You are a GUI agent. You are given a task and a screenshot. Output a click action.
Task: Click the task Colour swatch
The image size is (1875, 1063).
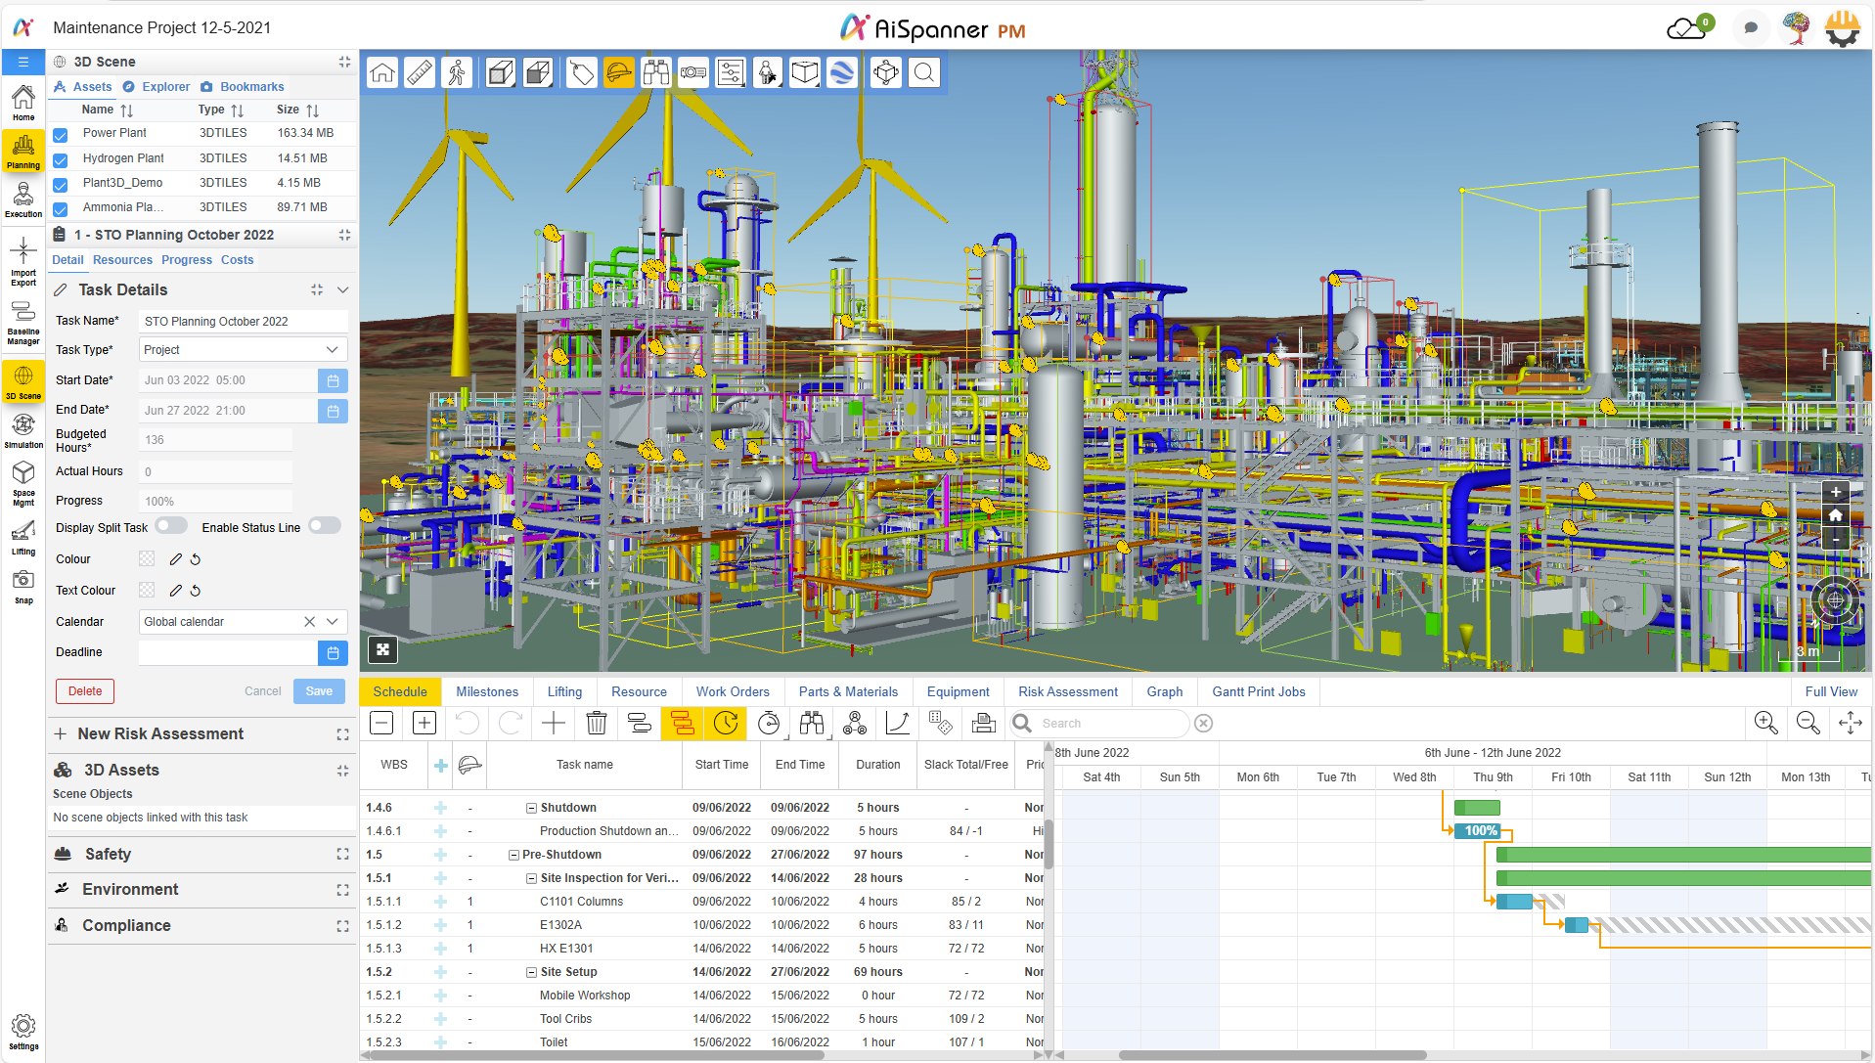(147, 559)
